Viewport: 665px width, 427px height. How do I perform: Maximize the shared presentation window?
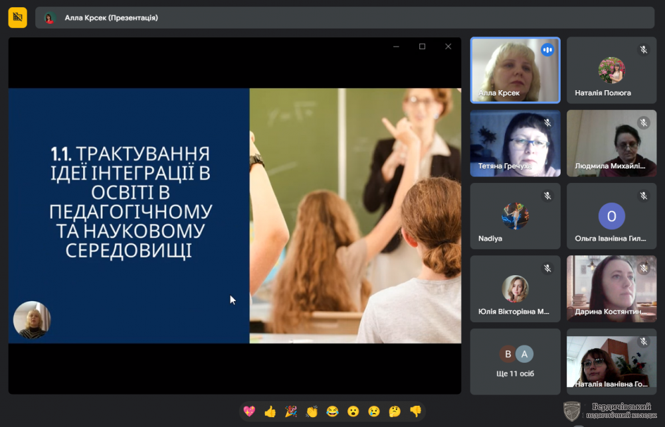[422, 46]
